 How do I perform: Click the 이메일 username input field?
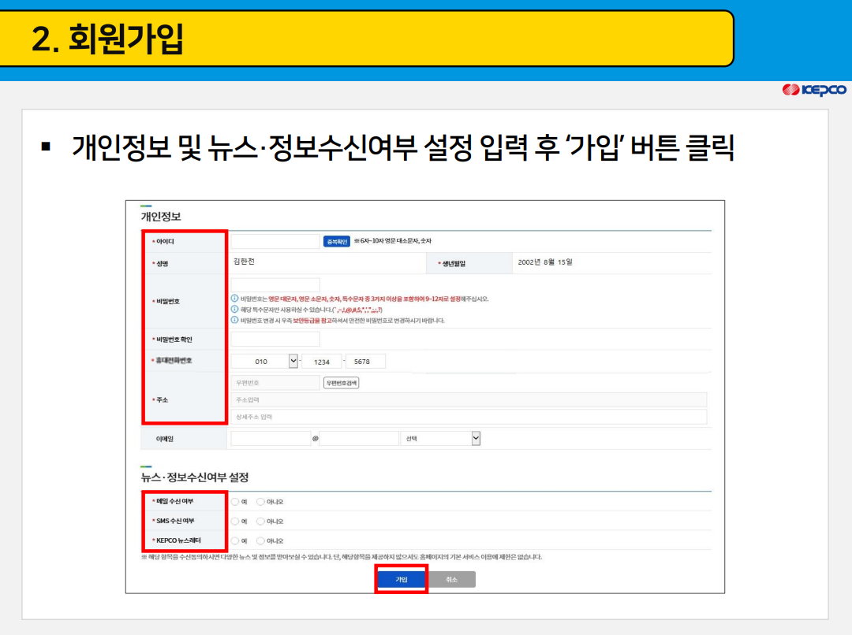[x=268, y=438]
